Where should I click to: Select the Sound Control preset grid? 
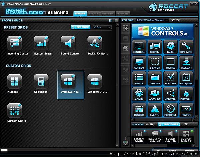tap(68, 43)
